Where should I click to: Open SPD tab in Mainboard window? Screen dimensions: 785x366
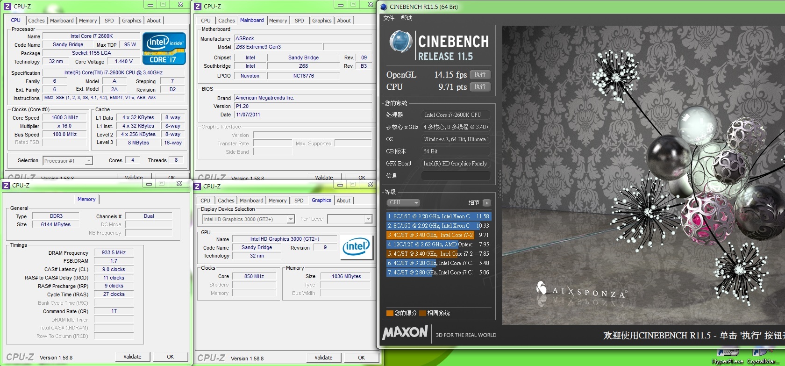tap(300, 21)
